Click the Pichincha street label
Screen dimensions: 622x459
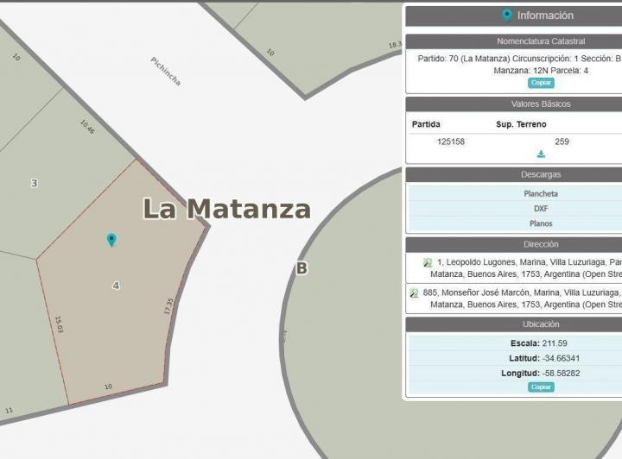click(166, 72)
